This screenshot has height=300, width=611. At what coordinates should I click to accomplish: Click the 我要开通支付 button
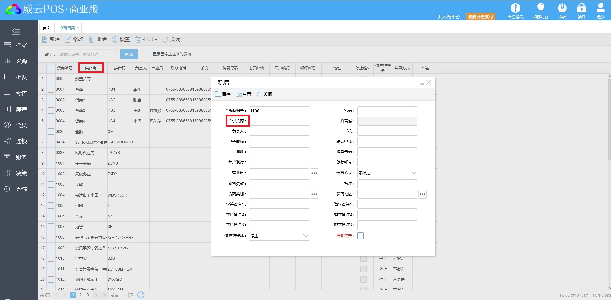pos(480,17)
